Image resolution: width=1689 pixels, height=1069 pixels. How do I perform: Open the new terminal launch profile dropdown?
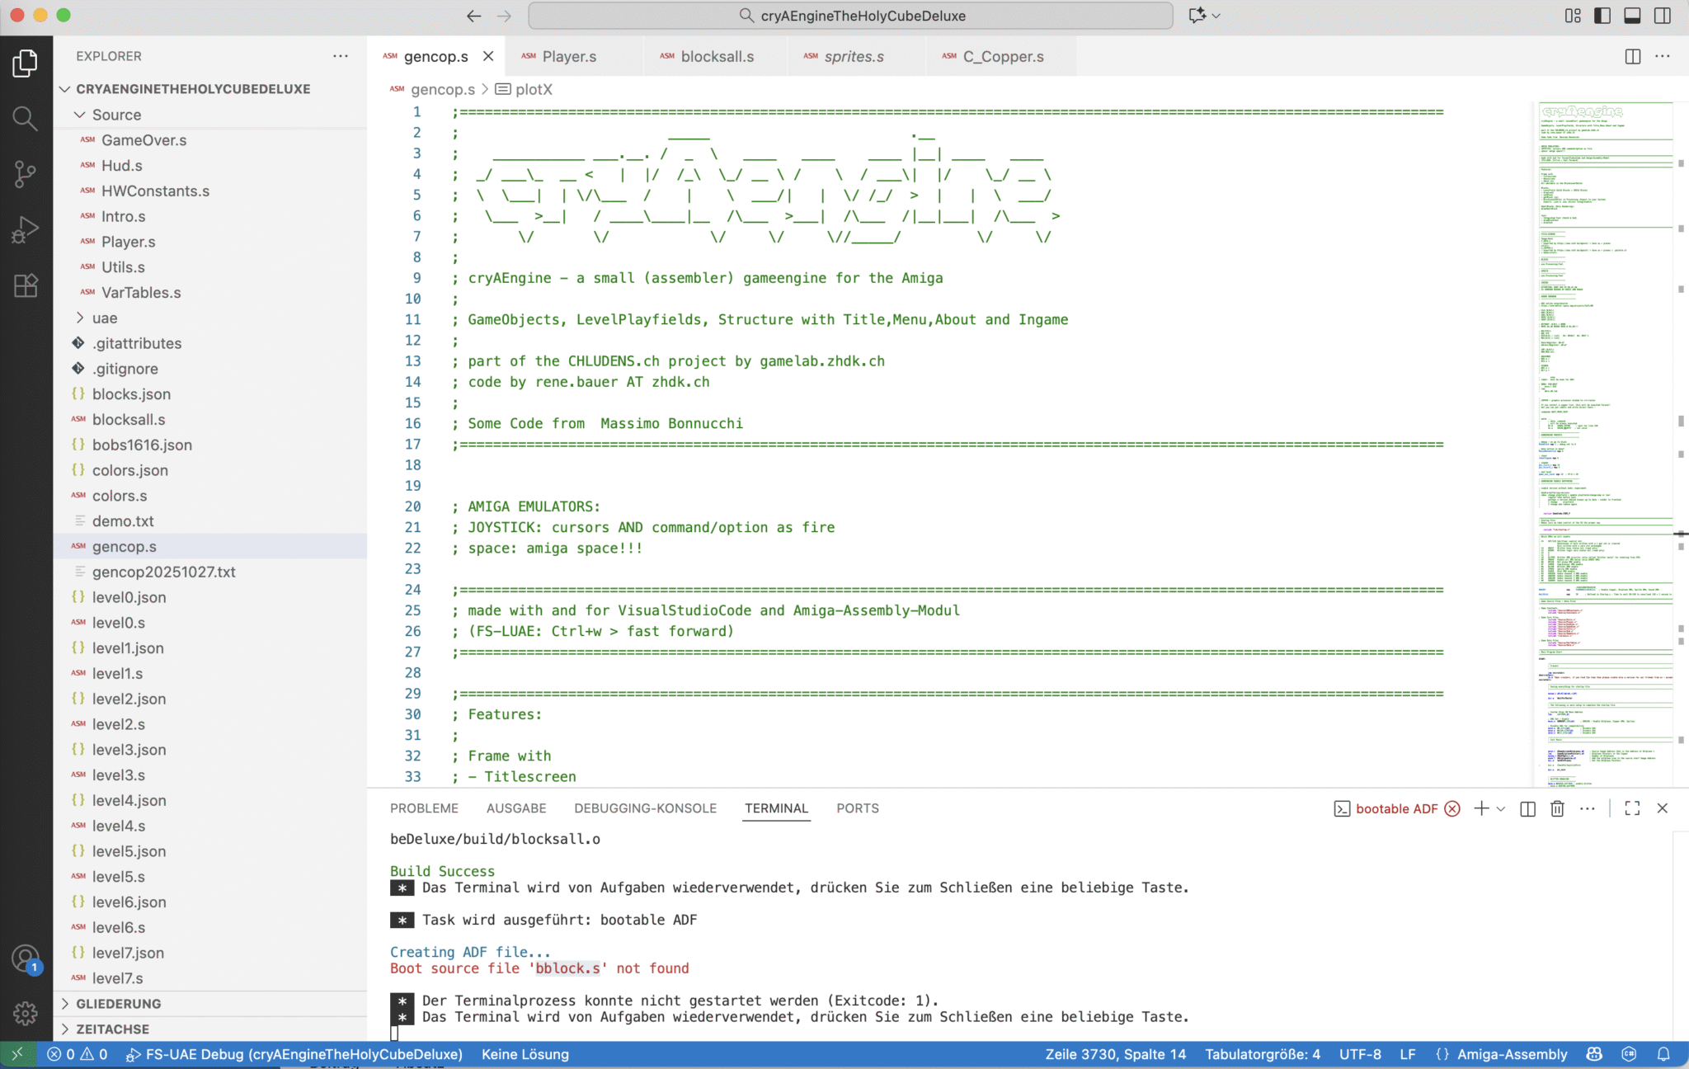1501,808
